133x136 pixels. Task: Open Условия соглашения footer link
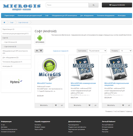point(8,132)
